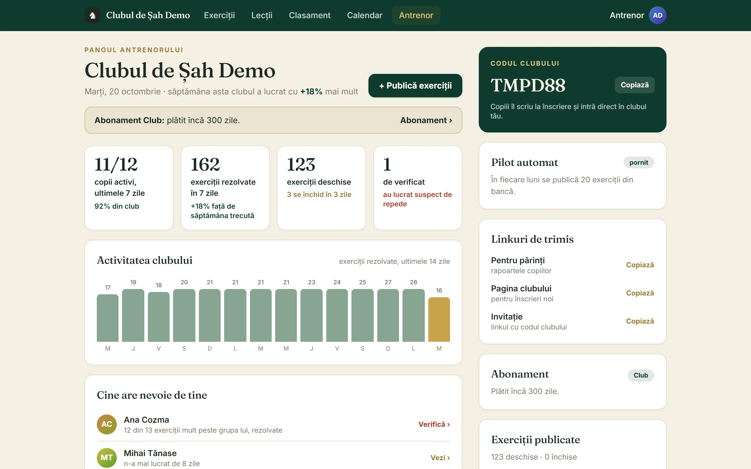Click Mihai Tănase's MT avatar
The width and height of the screenshot is (751, 469).
(106, 458)
